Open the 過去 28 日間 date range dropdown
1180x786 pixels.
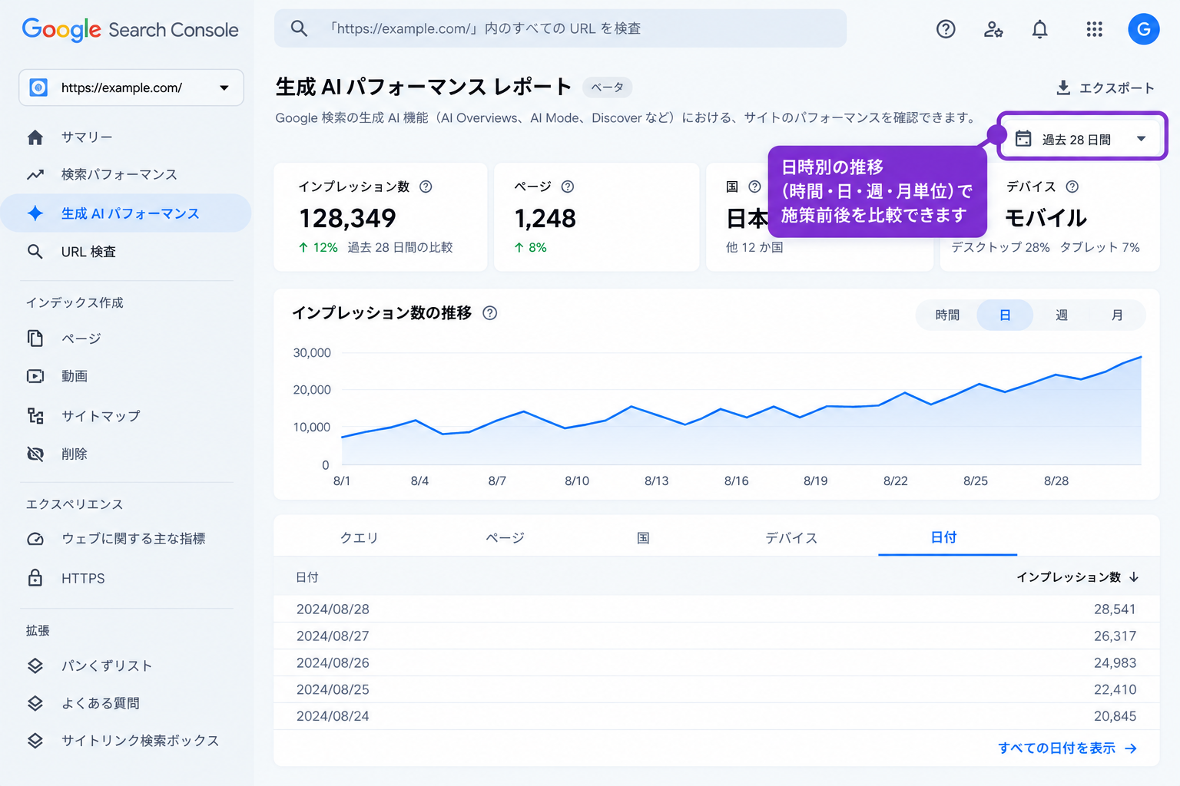(x=1082, y=139)
